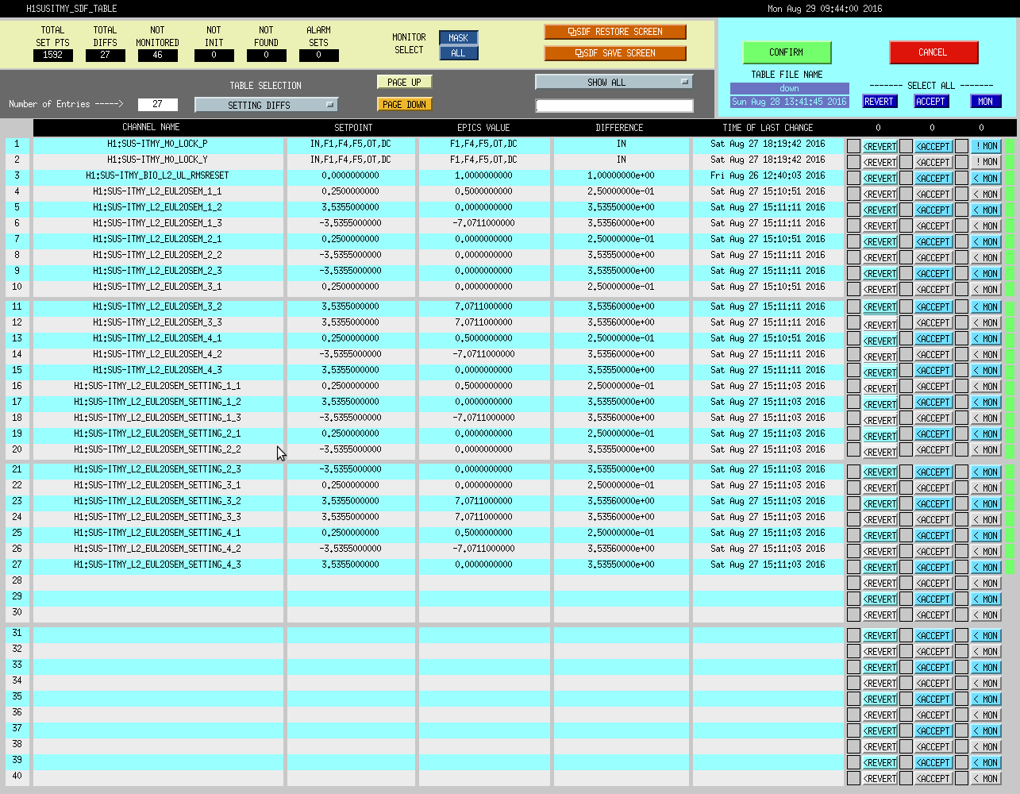This screenshot has width=1020, height=794.
Task: Click the TOTAL DIFFS count 27
Action: click(105, 55)
